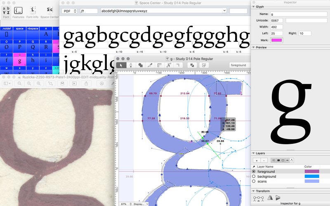
Task: Click the pink Mark color swatch
Action: coord(276,40)
